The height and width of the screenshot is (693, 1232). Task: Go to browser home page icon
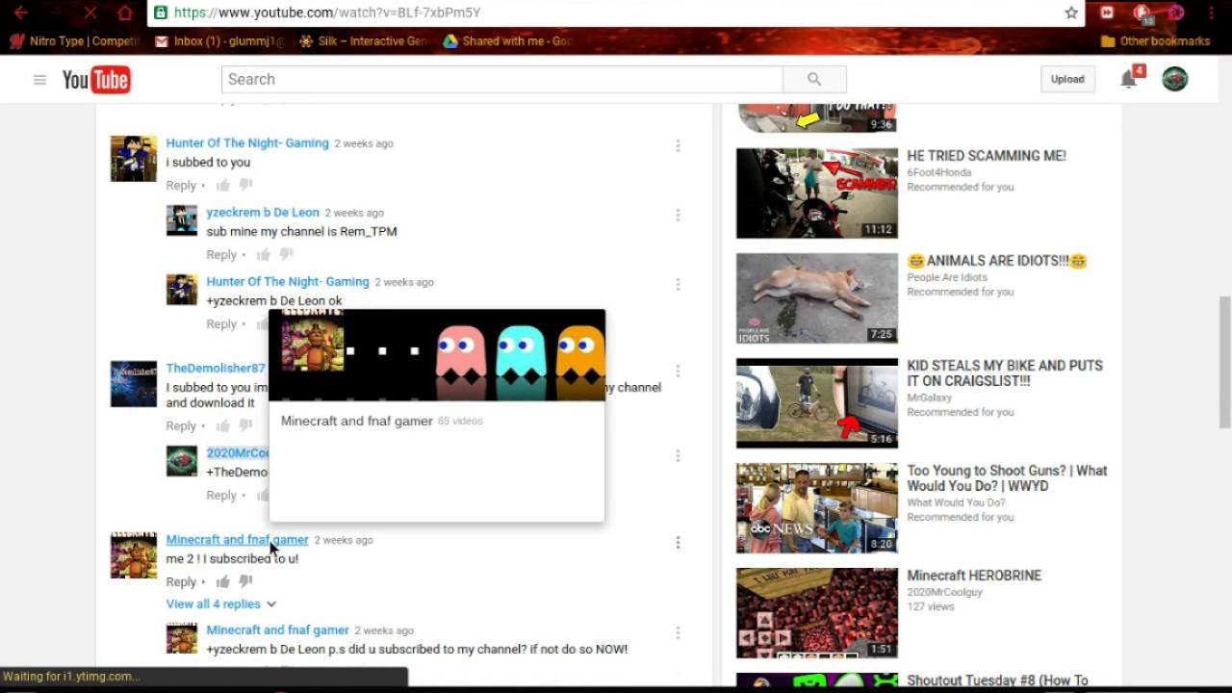[124, 13]
